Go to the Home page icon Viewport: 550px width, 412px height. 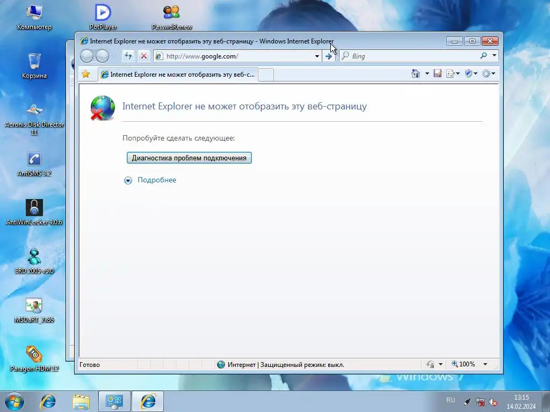416,73
